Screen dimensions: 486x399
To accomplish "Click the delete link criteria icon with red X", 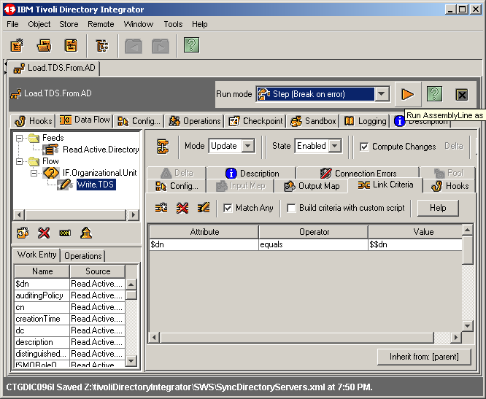I will [182, 208].
